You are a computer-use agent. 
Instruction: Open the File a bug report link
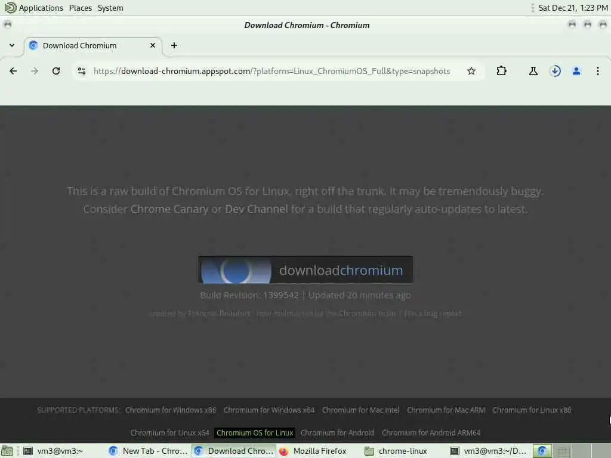[x=433, y=314]
